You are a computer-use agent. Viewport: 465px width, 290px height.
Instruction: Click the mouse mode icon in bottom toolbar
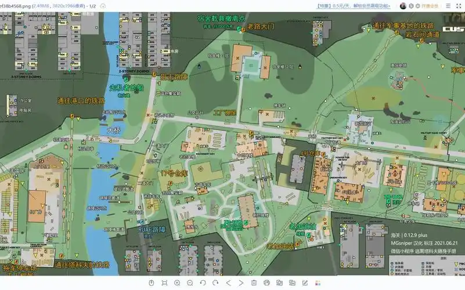[x=151, y=283]
